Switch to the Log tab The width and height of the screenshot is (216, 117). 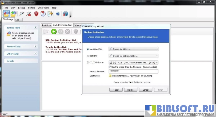17,20
